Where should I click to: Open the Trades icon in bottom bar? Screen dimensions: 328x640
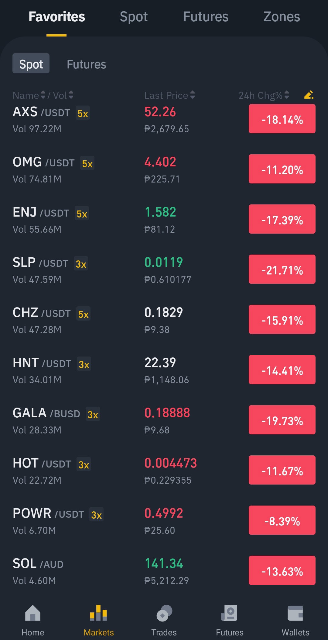point(164,613)
